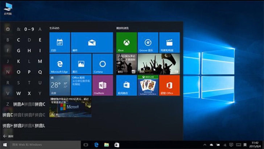This screenshot has width=264, height=149.
Task: Open the Calendar tile
Action: (60, 43)
